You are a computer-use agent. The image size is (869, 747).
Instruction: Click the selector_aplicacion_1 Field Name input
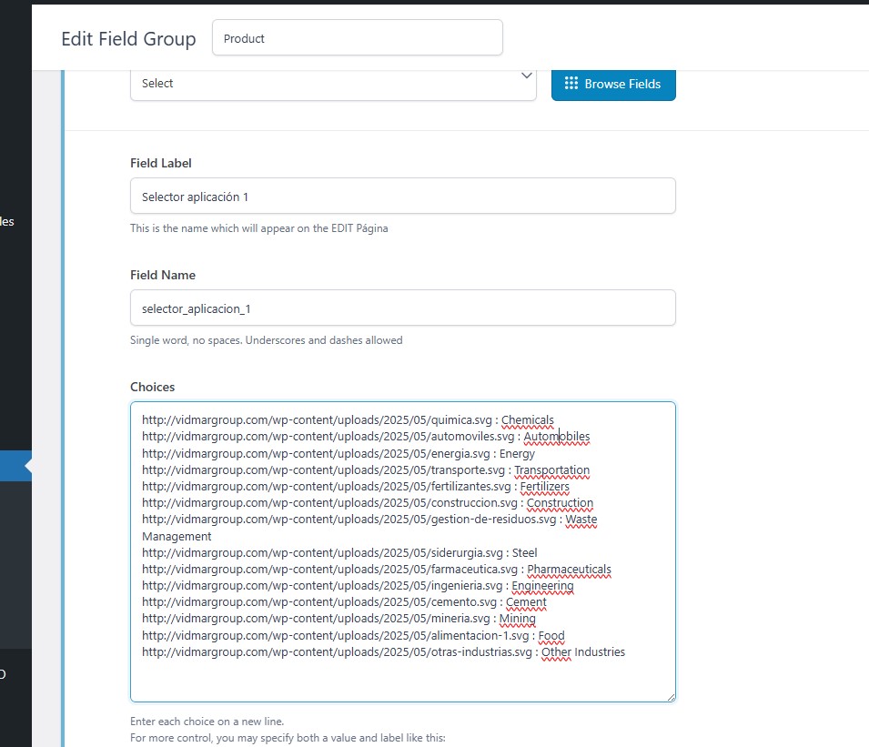point(403,308)
